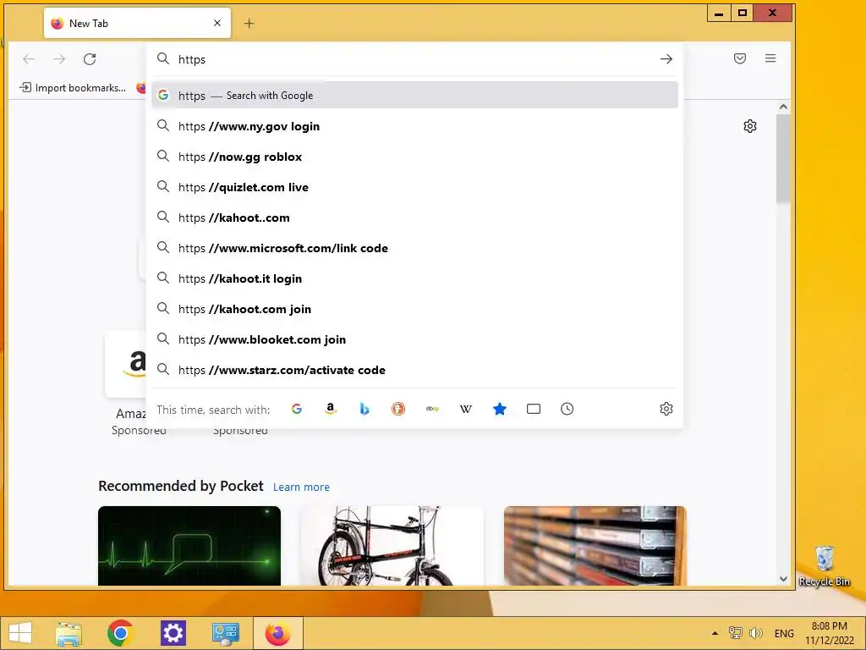
Task: Go forward with the forward arrow
Action: 59,59
